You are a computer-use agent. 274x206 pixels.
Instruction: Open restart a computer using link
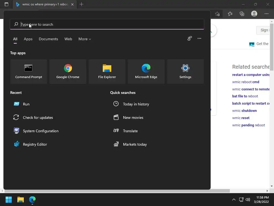coord(251,75)
